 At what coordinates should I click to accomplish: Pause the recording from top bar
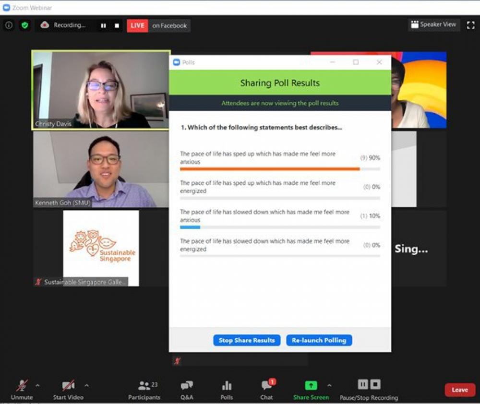104,26
